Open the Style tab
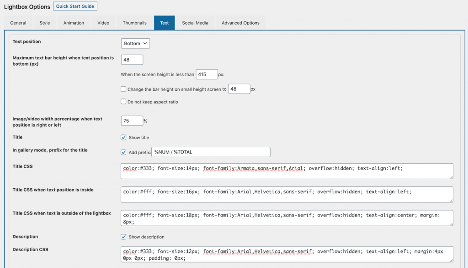 pyautogui.click(x=44, y=22)
